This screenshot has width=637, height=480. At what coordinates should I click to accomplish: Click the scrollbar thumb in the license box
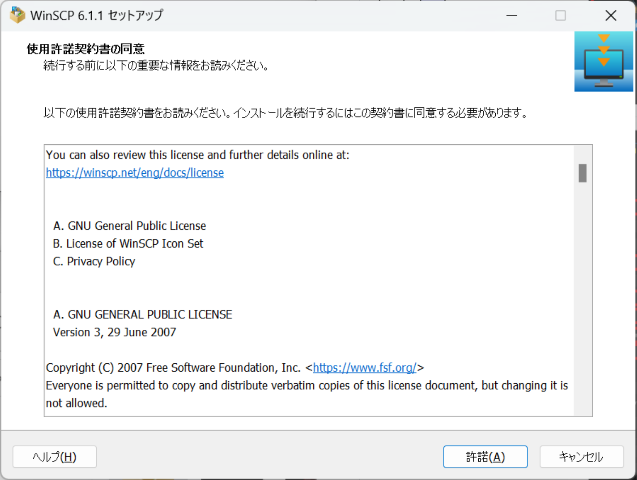click(x=582, y=174)
